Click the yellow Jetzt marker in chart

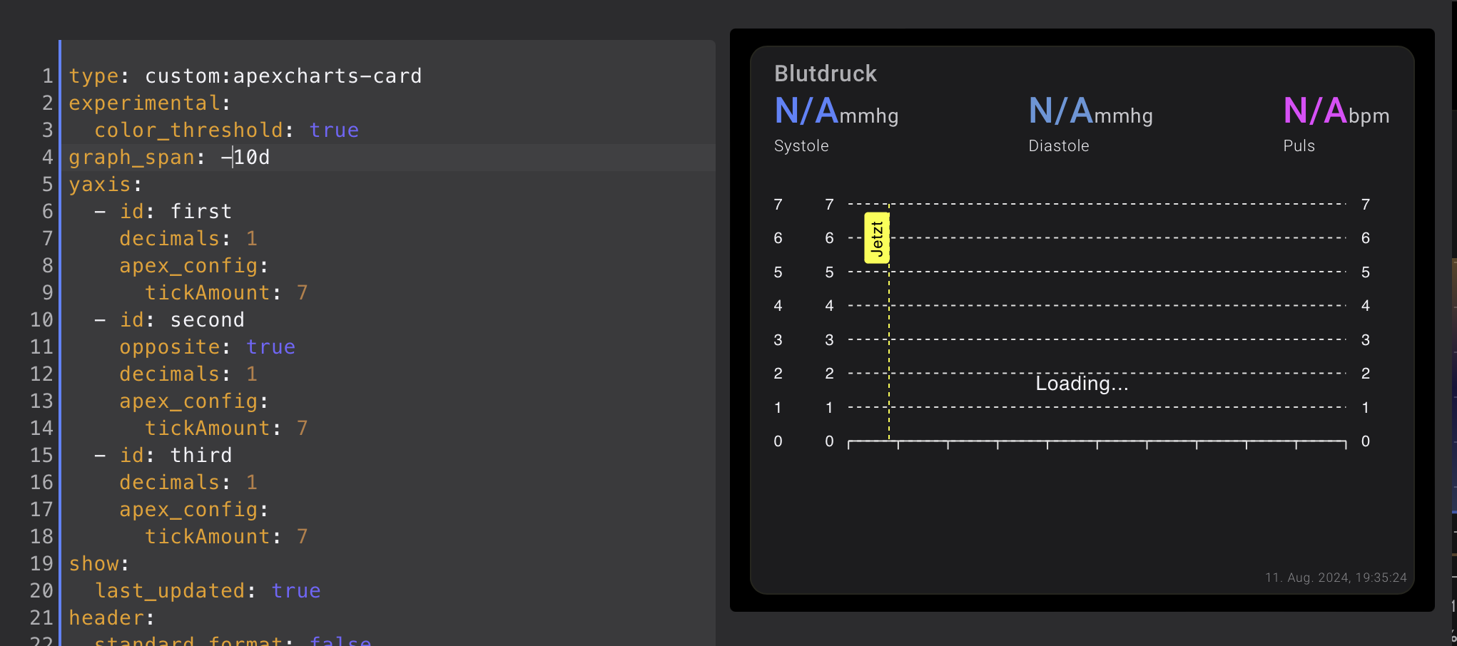[x=876, y=238]
